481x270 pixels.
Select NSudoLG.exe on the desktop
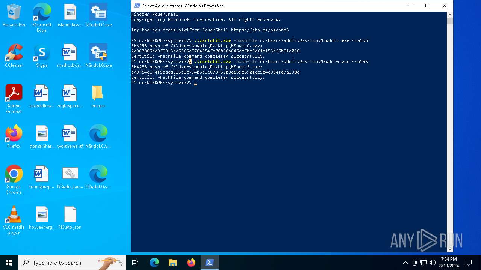point(98,56)
